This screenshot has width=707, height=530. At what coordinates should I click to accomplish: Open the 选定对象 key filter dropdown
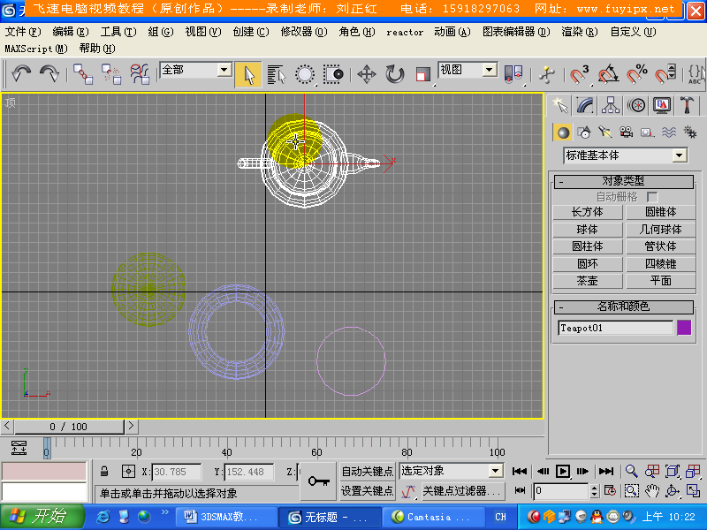point(496,471)
